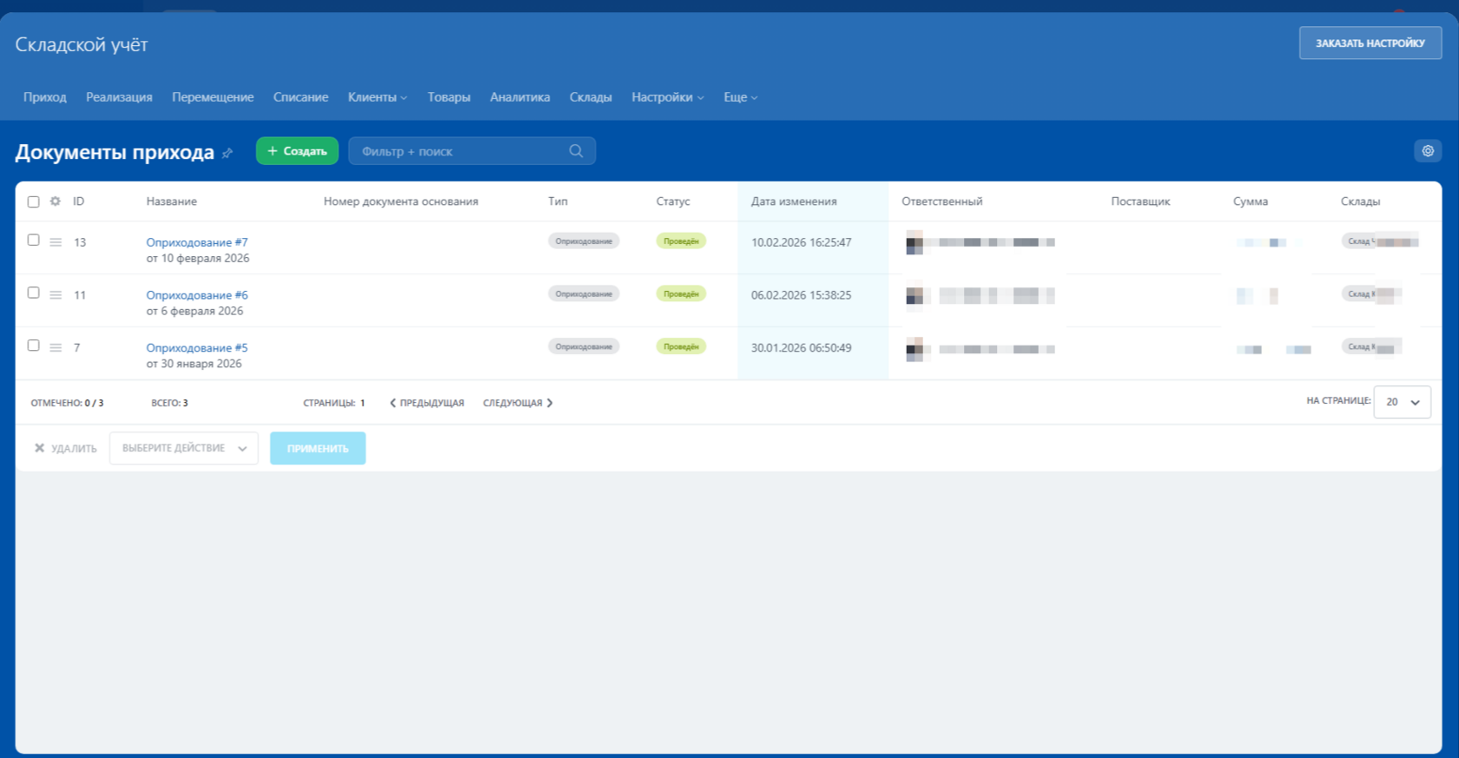Go to the Аналитика menu item
Screen dimensions: 1459x758
pyautogui.click(x=519, y=97)
